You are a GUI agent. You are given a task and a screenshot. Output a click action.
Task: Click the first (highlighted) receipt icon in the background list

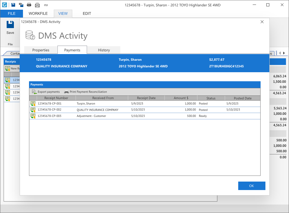click(x=8, y=80)
